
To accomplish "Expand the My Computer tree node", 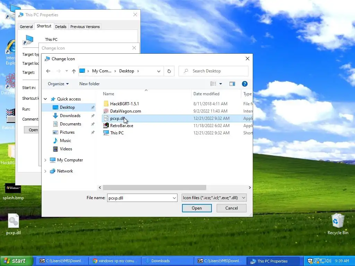I will (x=45, y=160).
